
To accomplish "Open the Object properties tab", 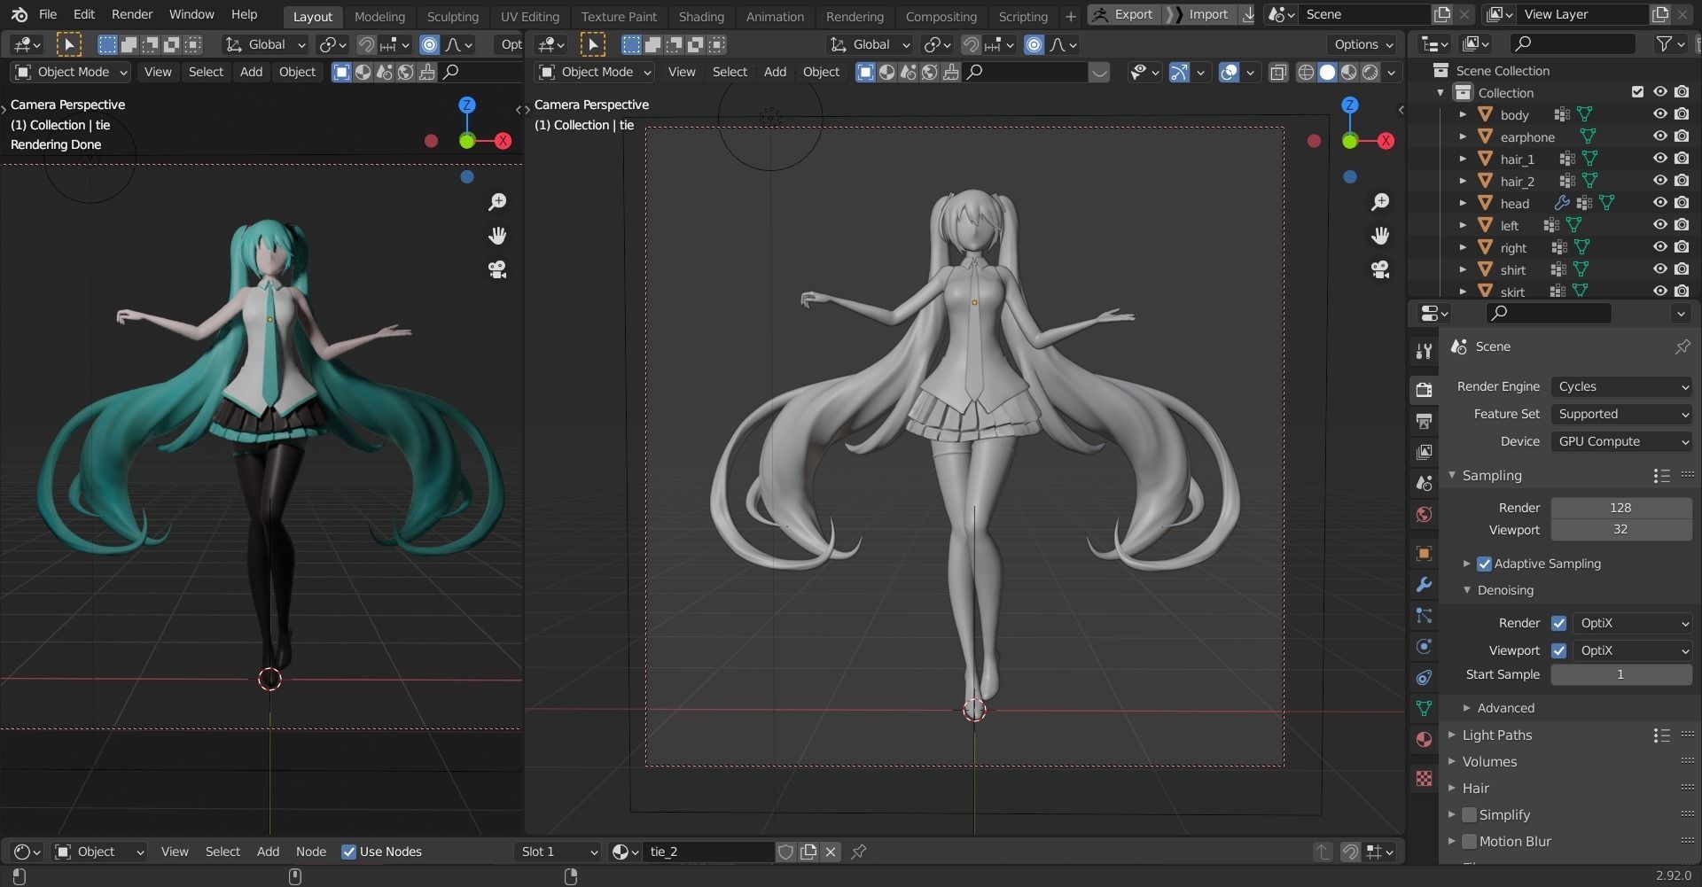I will tap(1424, 553).
